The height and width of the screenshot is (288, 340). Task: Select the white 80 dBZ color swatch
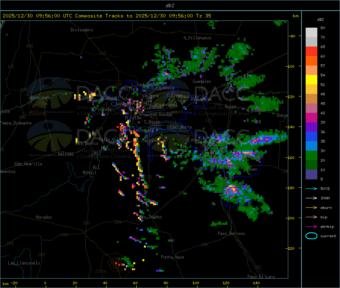click(311, 33)
